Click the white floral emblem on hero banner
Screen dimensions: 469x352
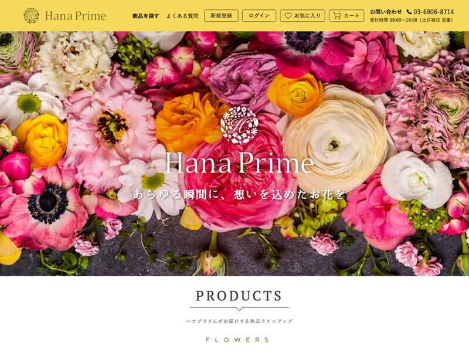pyautogui.click(x=239, y=125)
